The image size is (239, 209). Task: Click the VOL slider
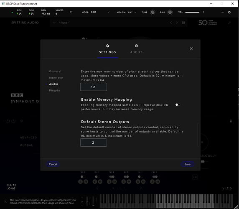point(192,12)
